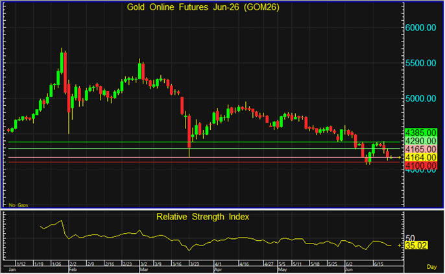445x274 pixels.
Task: Select the 6/2 date label
Action: (349, 264)
